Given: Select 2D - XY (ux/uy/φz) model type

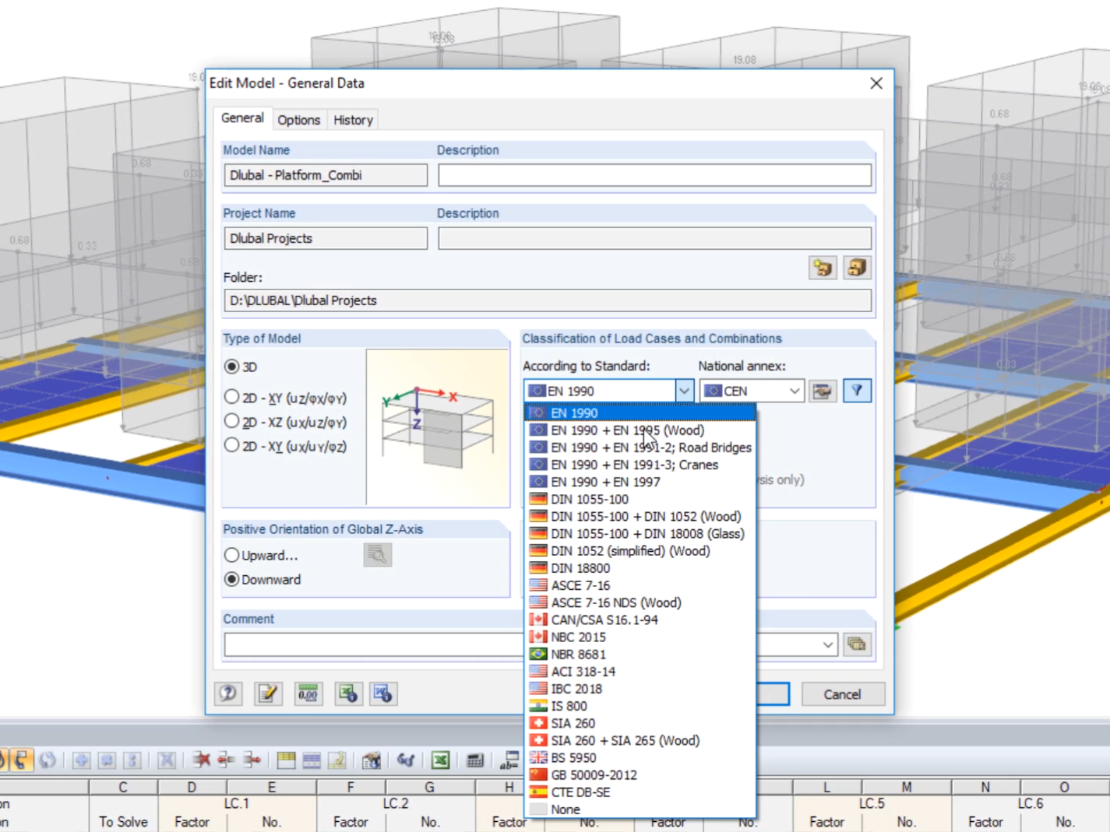Looking at the screenshot, I should 231,445.
